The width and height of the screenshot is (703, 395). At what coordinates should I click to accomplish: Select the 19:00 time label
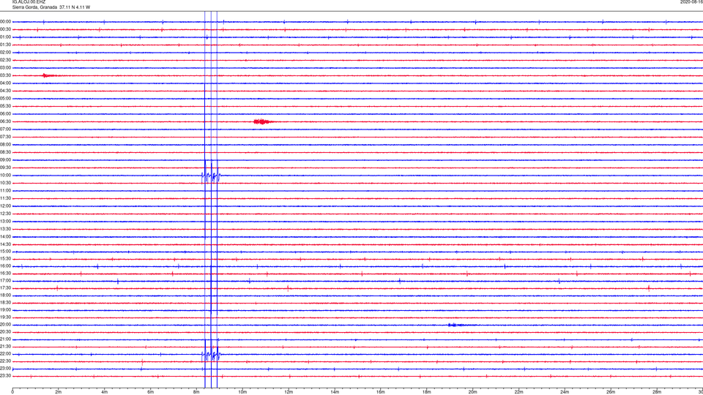tap(5, 310)
